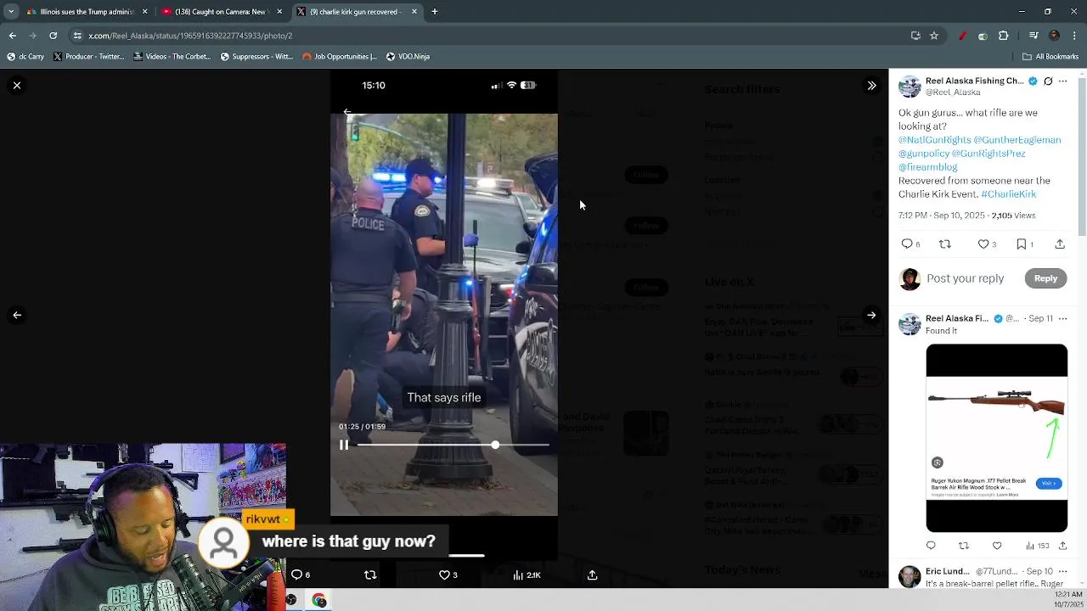Image resolution: width=1087 pixels, height=611 pixels.
Task: Pause the video in the photo
Action: tap(344, 445)
